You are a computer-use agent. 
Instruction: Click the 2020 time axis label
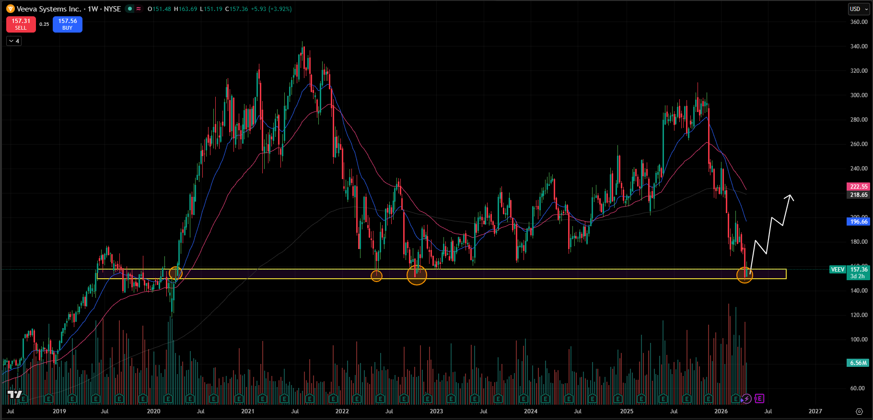[153, 411]
